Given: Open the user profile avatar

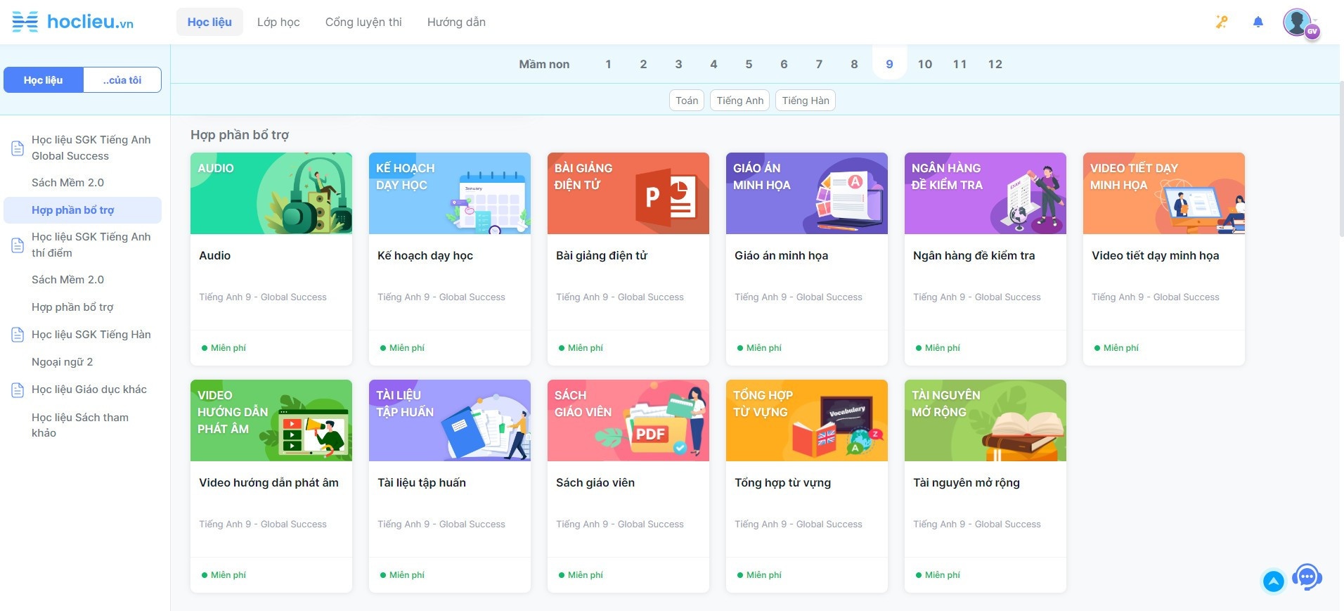Looking at the screenshot, I should (x=1298, y=22).
